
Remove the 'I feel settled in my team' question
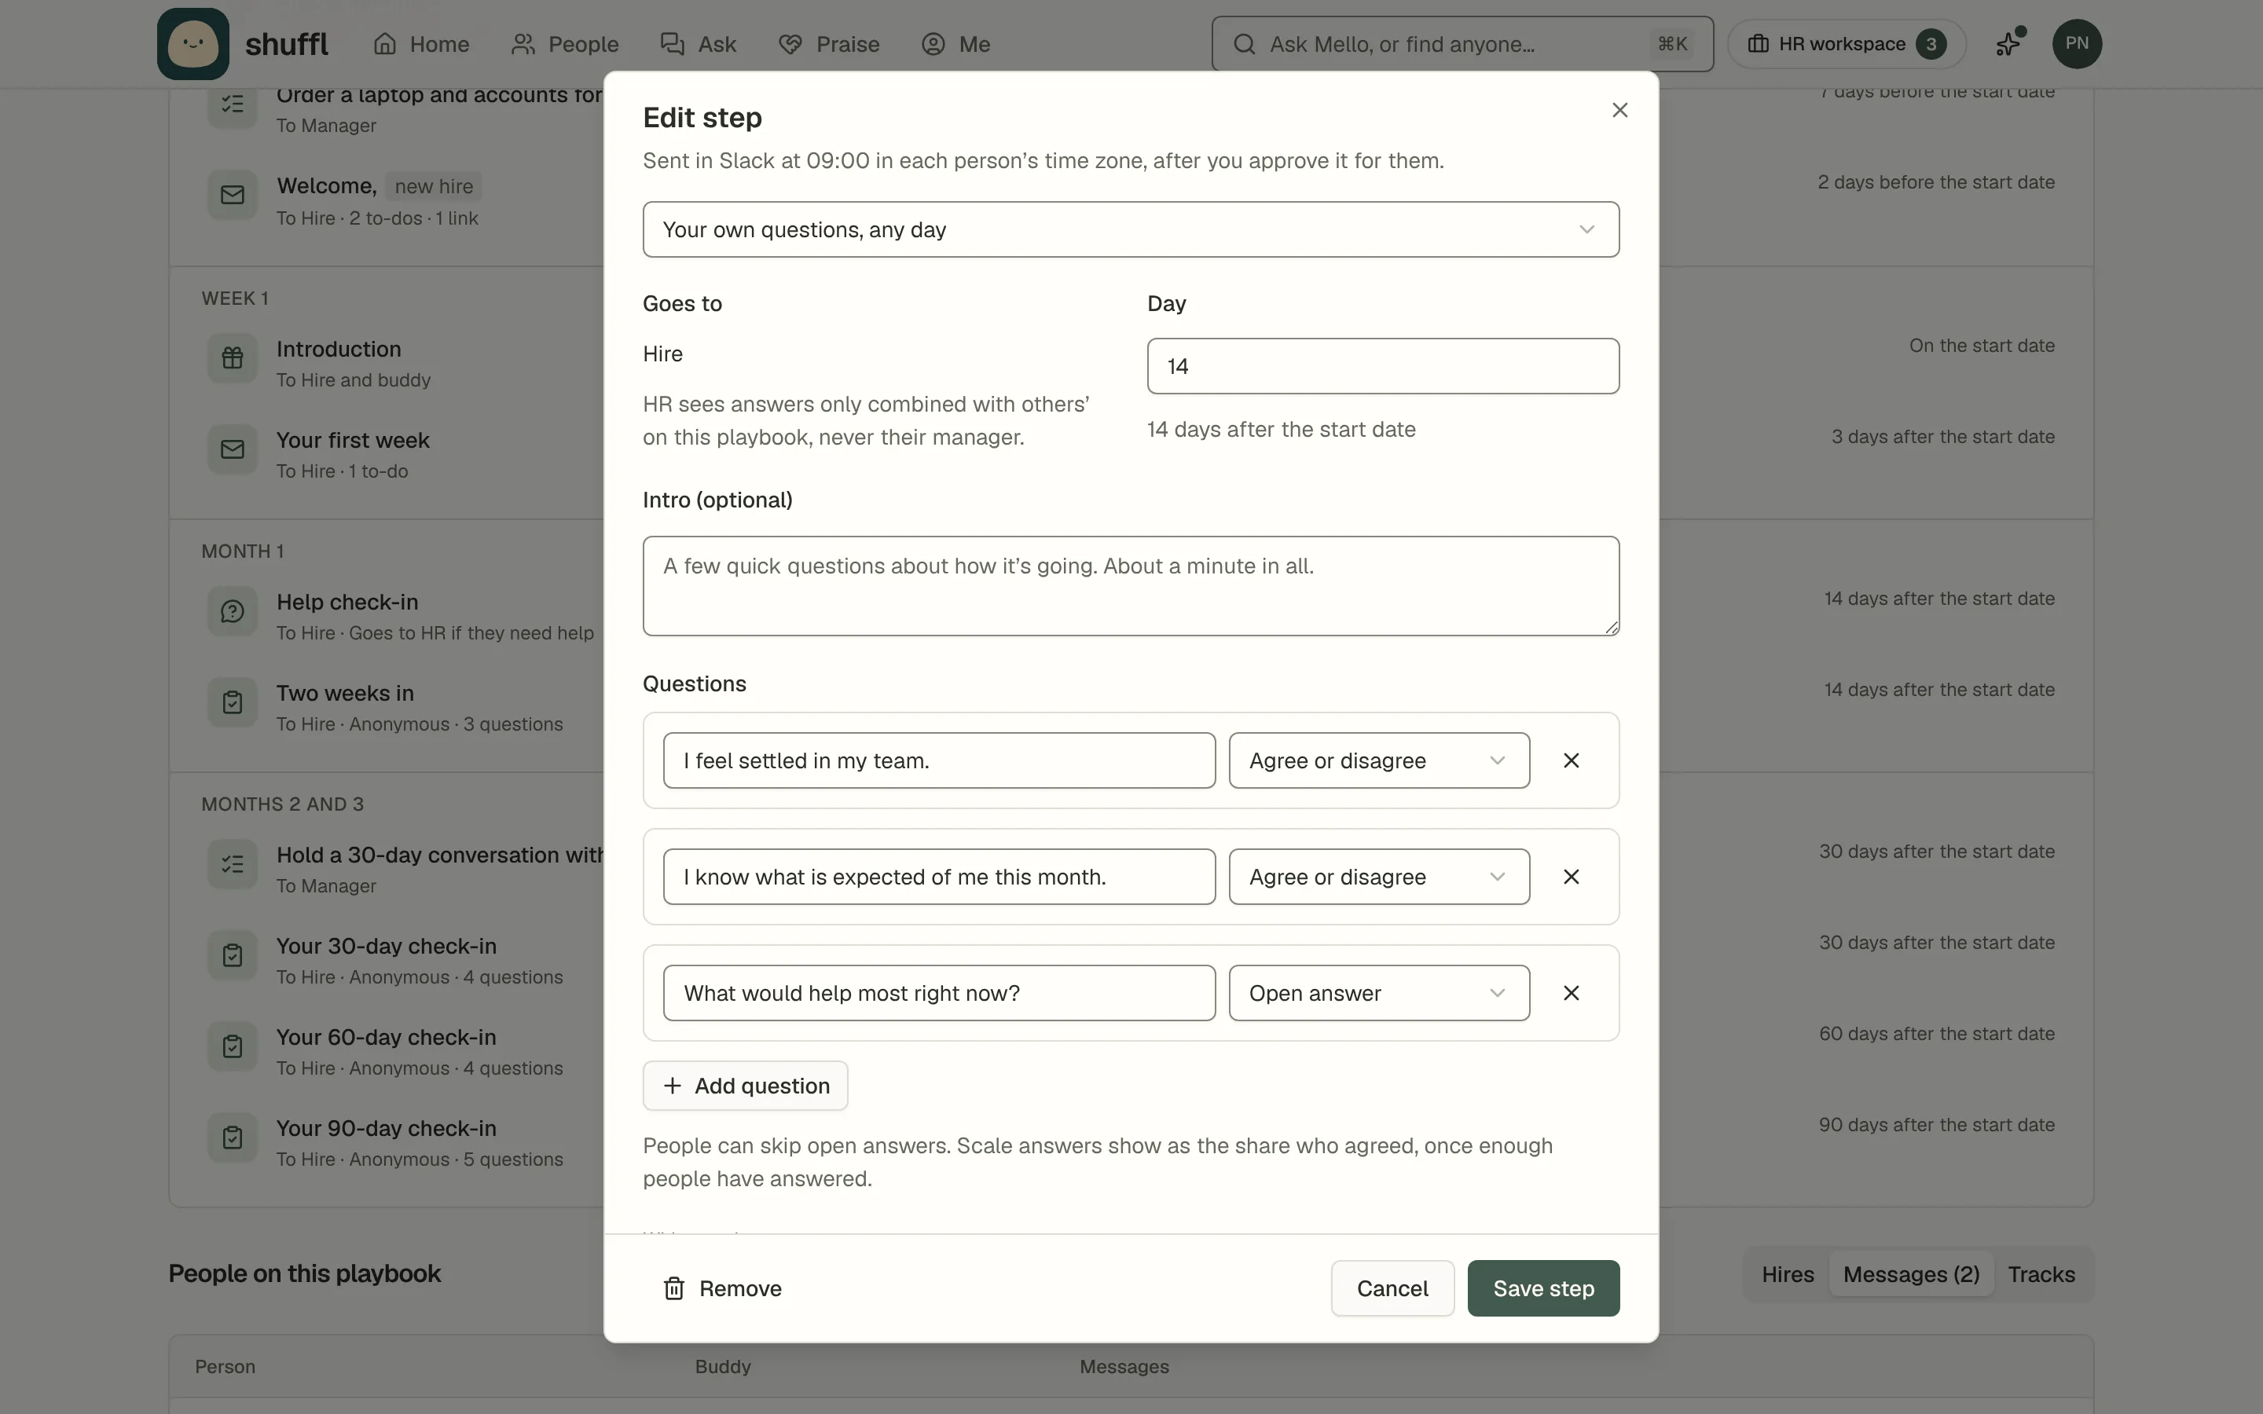click(x=1571, y=760)
